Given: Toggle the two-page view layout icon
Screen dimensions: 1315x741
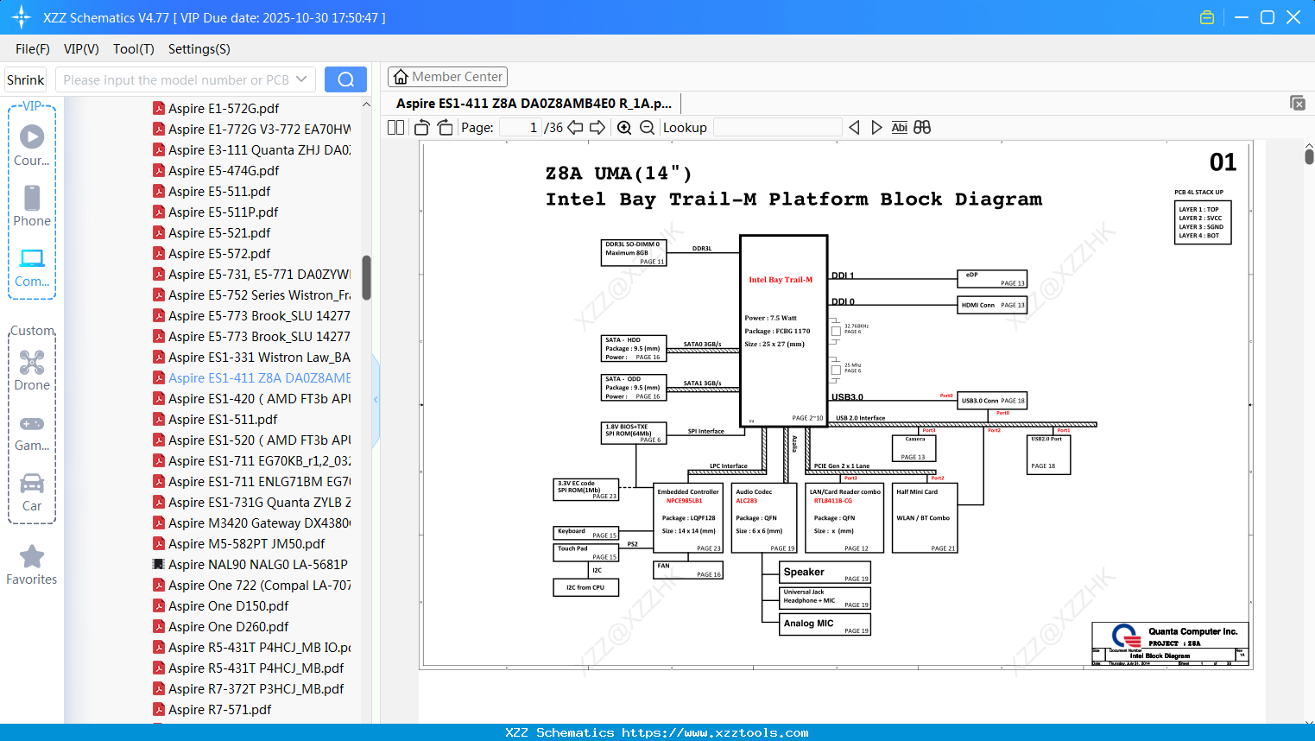Looking at the screenshot, I should pyautogui.click(x=395, y=128).
